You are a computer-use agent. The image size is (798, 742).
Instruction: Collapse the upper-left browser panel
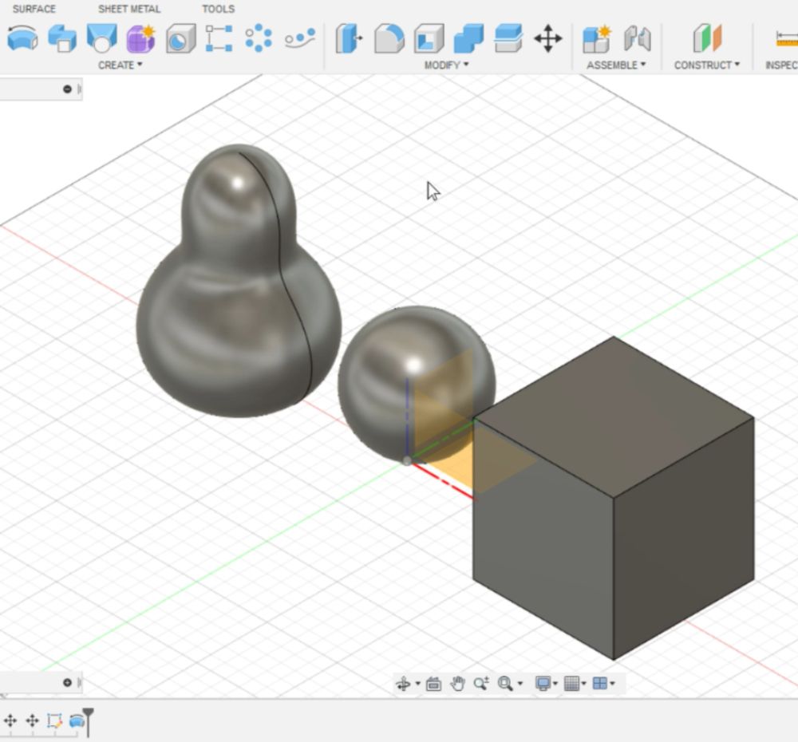pos(67,89)
